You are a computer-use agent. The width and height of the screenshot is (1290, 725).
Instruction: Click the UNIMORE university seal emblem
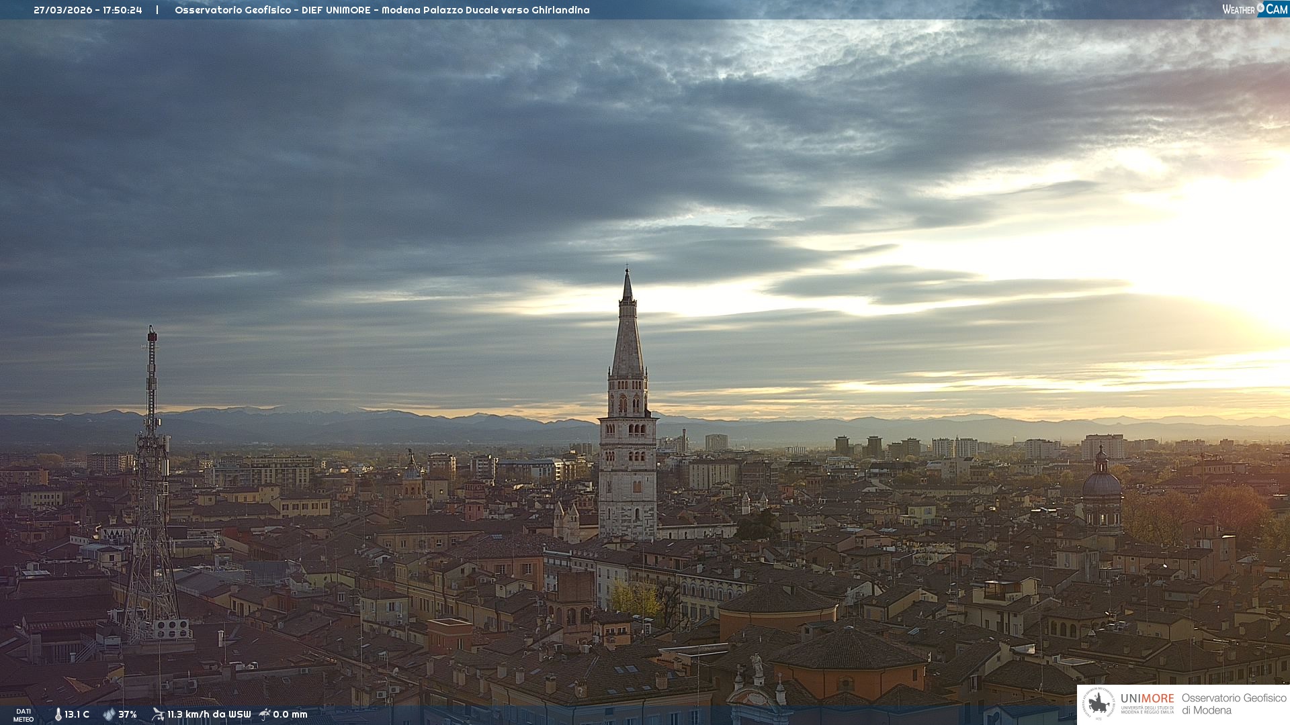pos(1099,704)
